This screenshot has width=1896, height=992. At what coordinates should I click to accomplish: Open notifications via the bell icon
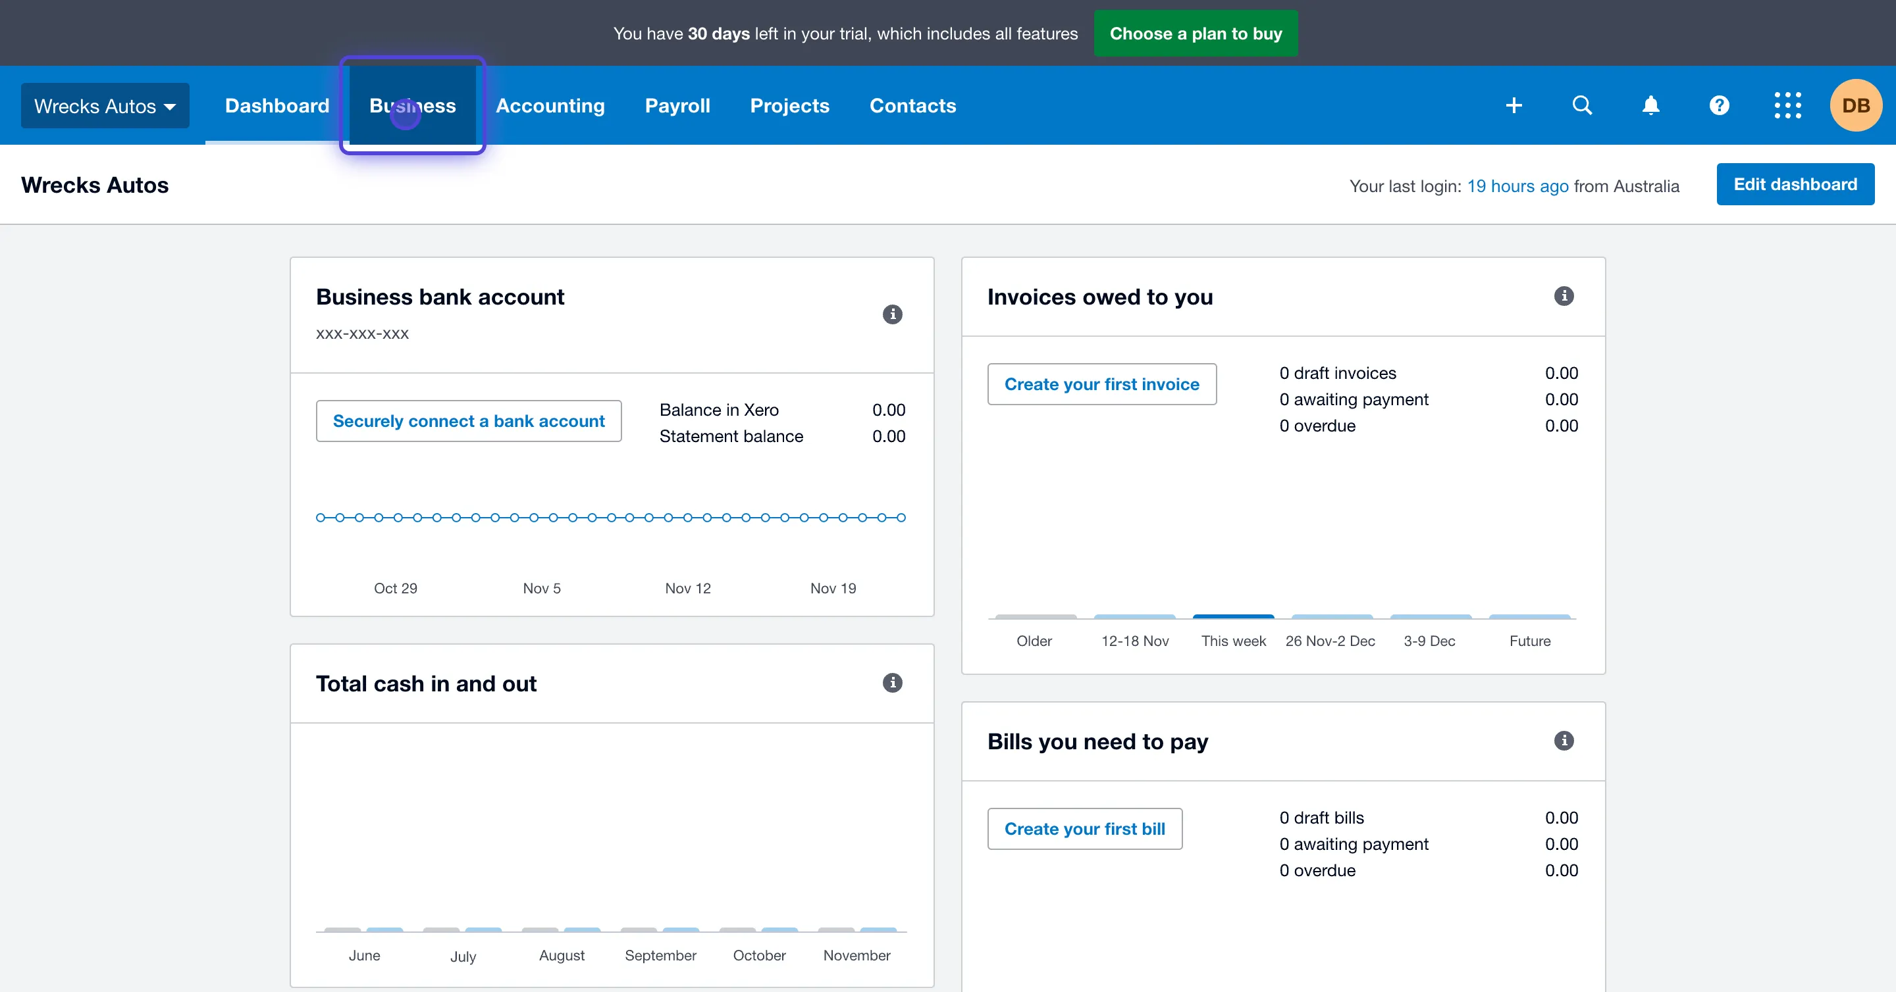pyautogui.click(x=1650, y=105)
